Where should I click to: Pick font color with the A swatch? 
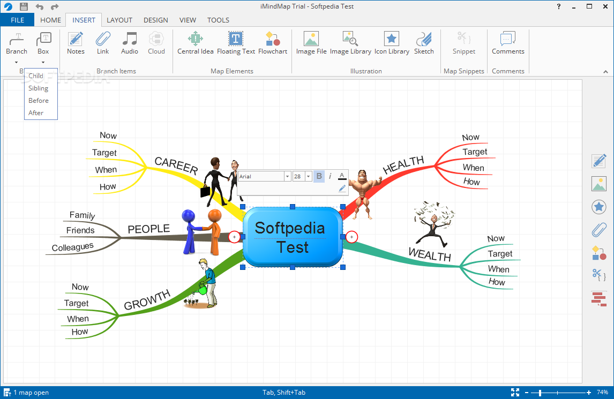[x=342, y=176]
